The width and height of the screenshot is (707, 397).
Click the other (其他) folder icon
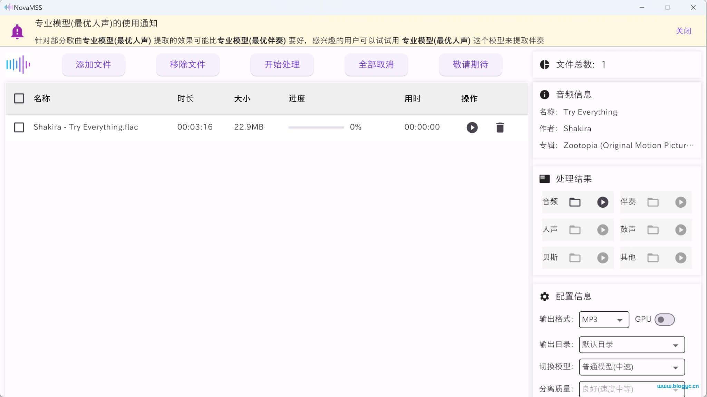click(x=652, y=257)
